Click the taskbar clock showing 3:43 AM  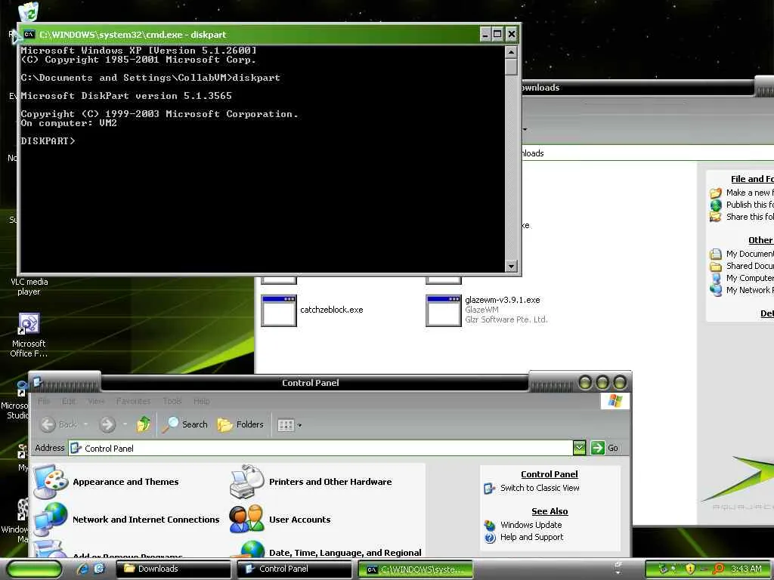pyautogui.click(x=746, y=569)
